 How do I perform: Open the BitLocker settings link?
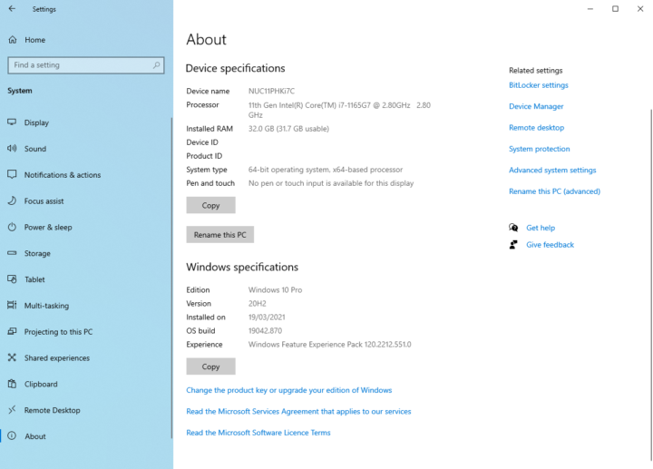[539, 85]
